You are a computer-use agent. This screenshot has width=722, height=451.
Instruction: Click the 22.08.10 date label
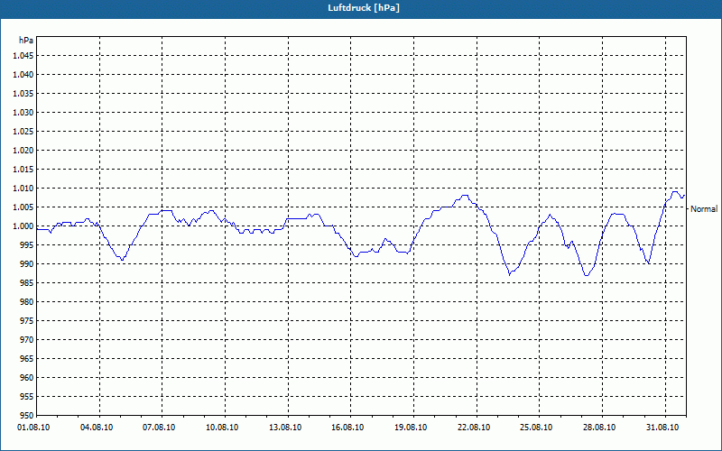473,427
